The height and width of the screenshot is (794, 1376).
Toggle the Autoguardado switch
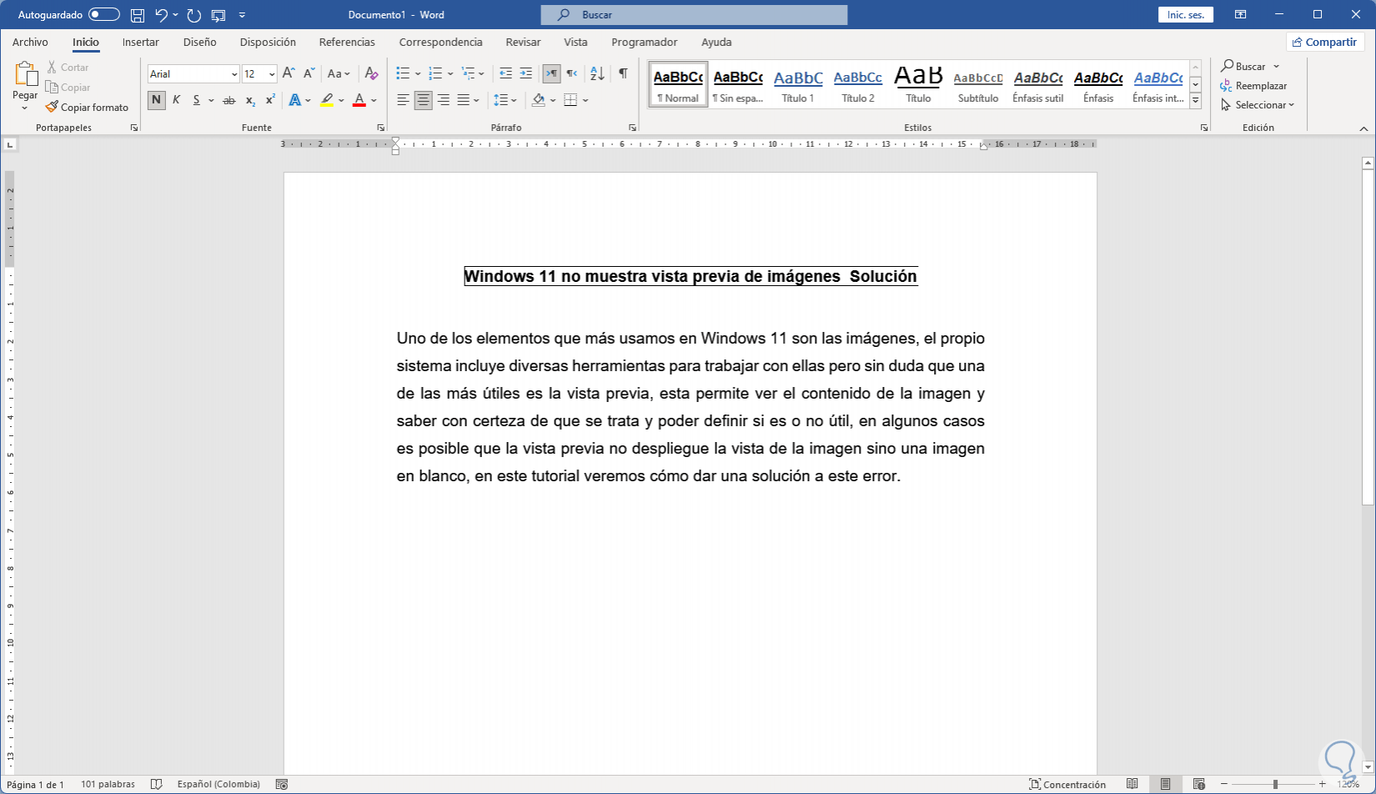104,15
